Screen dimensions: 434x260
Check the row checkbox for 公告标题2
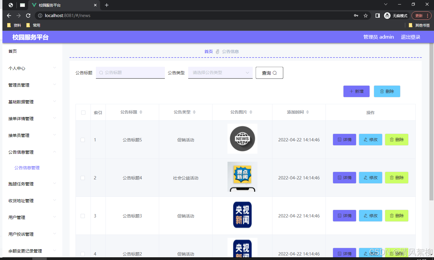coord(83,254)
